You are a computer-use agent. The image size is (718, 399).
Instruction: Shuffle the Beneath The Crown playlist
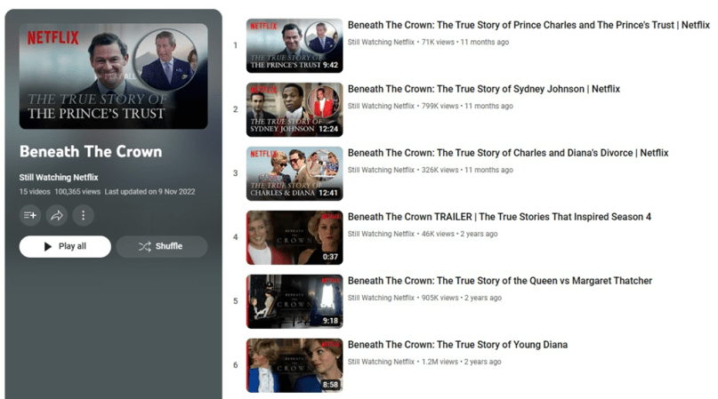161,246
